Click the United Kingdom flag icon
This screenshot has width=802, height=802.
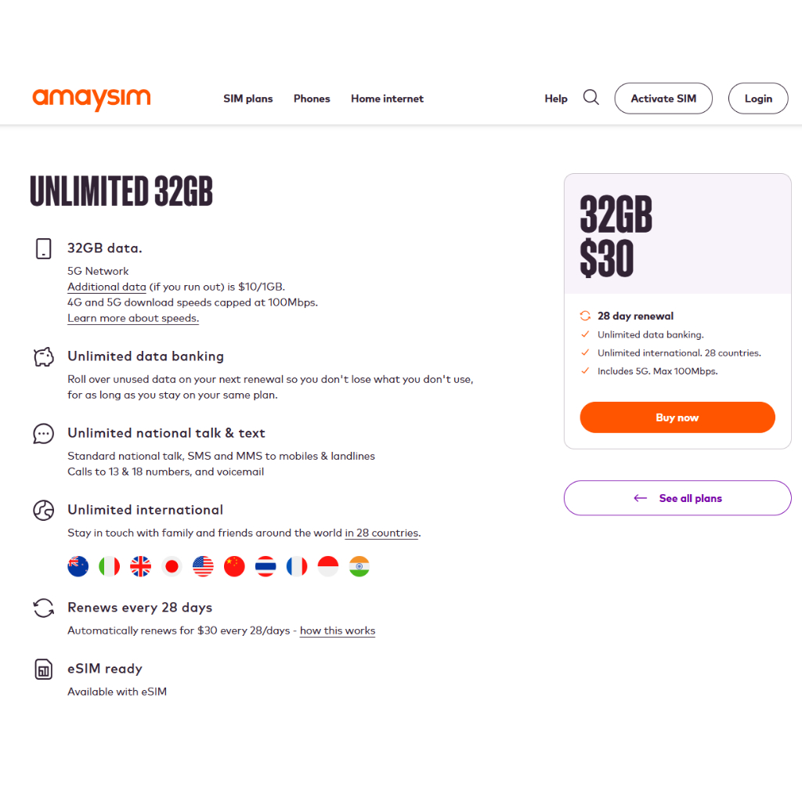141,566
